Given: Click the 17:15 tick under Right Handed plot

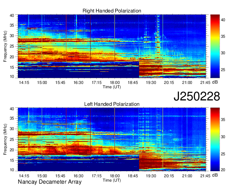Looking at the screenshot, I should tap(97, 83).
